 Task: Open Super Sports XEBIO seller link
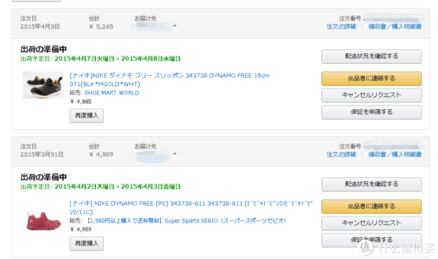coord(186,221)
